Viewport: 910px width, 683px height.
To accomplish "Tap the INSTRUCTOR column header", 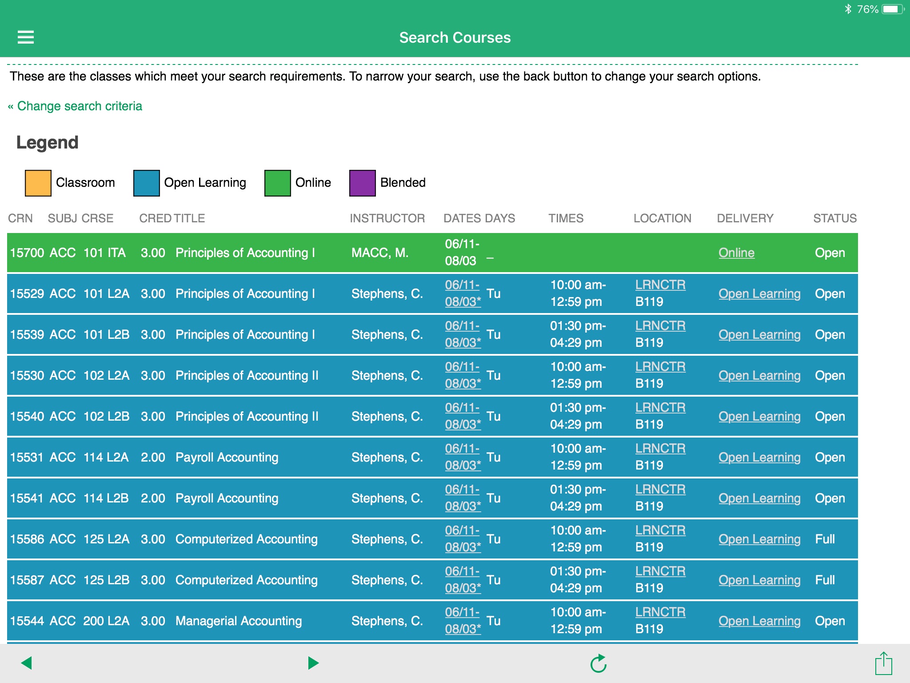I will coord(387,218).
